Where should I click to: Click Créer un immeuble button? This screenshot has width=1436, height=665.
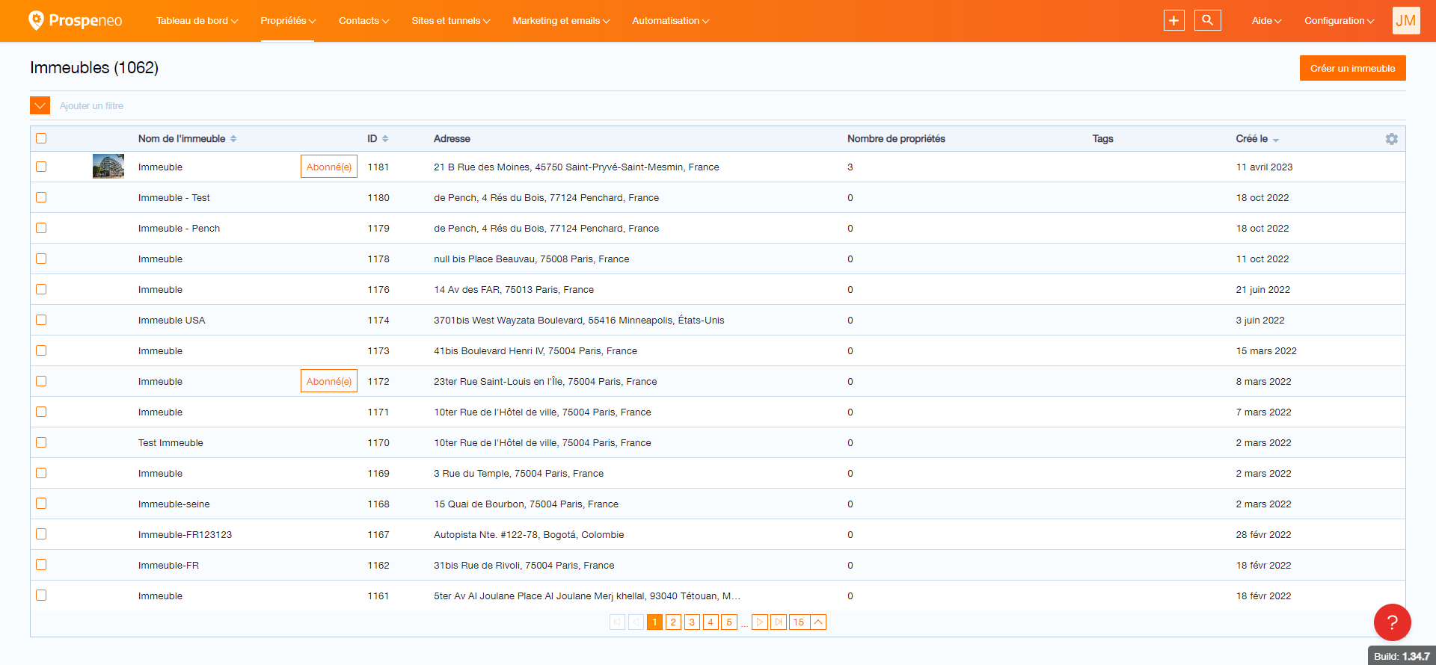tap(1352, 68)
